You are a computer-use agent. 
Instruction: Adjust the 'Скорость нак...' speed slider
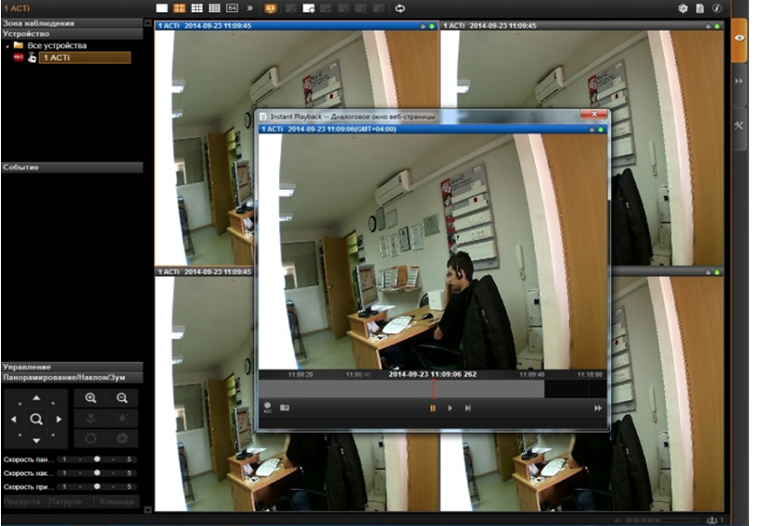coord(96,473)
